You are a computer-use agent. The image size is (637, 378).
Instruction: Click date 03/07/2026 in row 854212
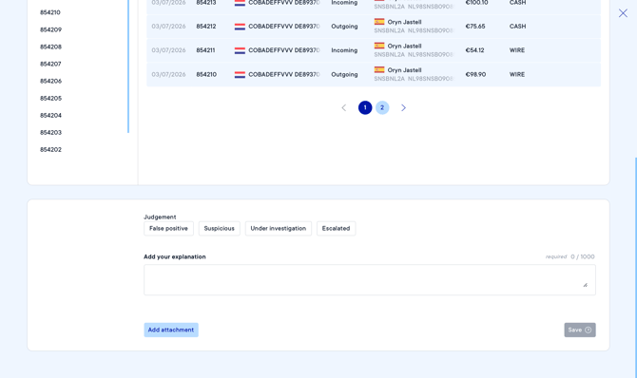tap(168, 27)
